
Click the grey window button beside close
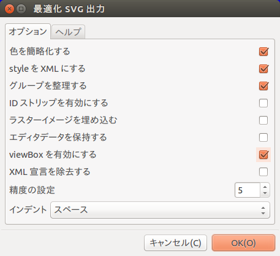point(21,9)
